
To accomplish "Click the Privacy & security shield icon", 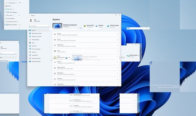I will (30, 58).
